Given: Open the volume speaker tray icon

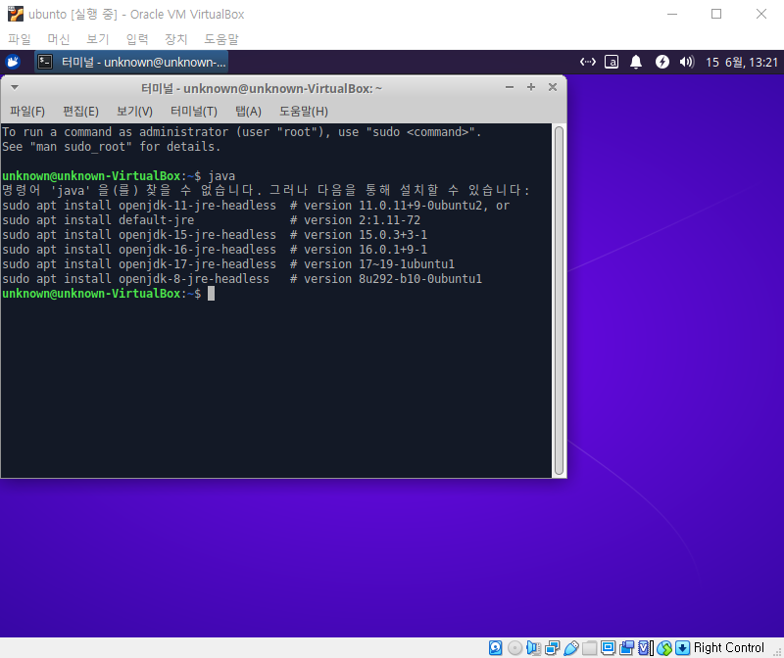Looking at the screenshot, I should click(x=687, y=62).
